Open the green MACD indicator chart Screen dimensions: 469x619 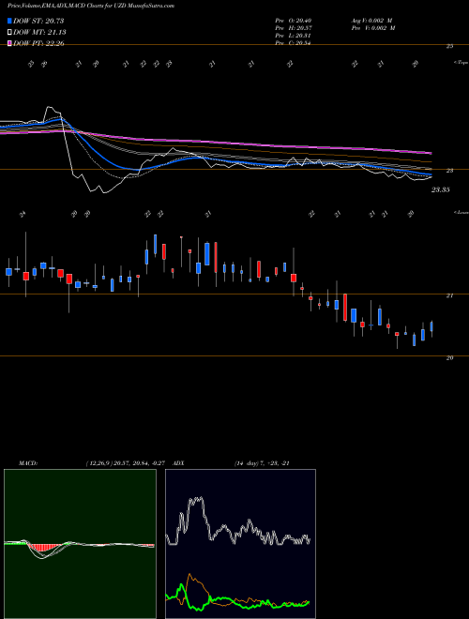pyautogui.click(x=80, y=544)
